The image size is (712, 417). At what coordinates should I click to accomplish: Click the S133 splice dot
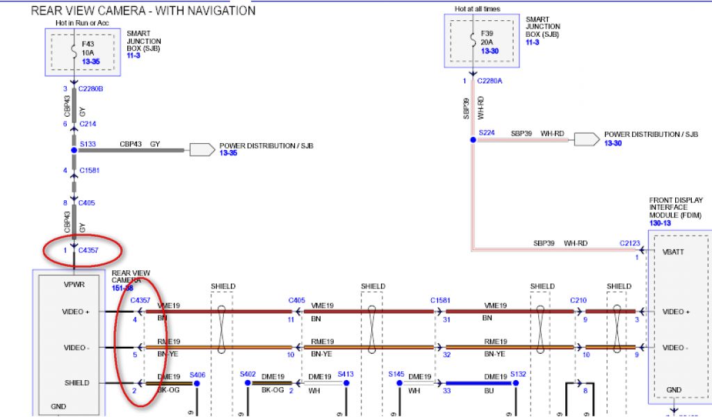pyautogui.click(x=74, y=149)
